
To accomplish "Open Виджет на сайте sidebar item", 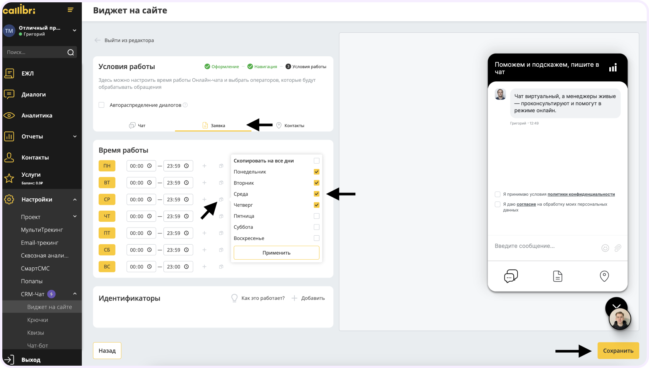I will tap(42, 307).
